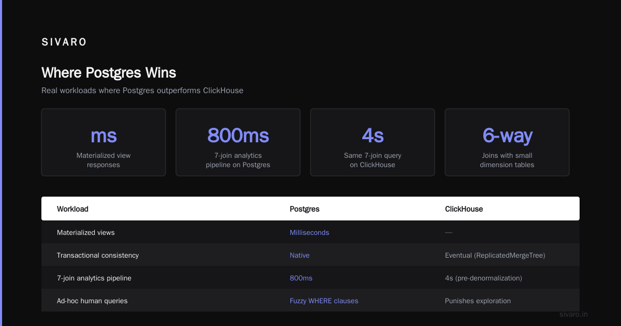Click 'Eventual (ReplicatedMergeTree)' cell

pyautogui.click(x=495, y=255)
